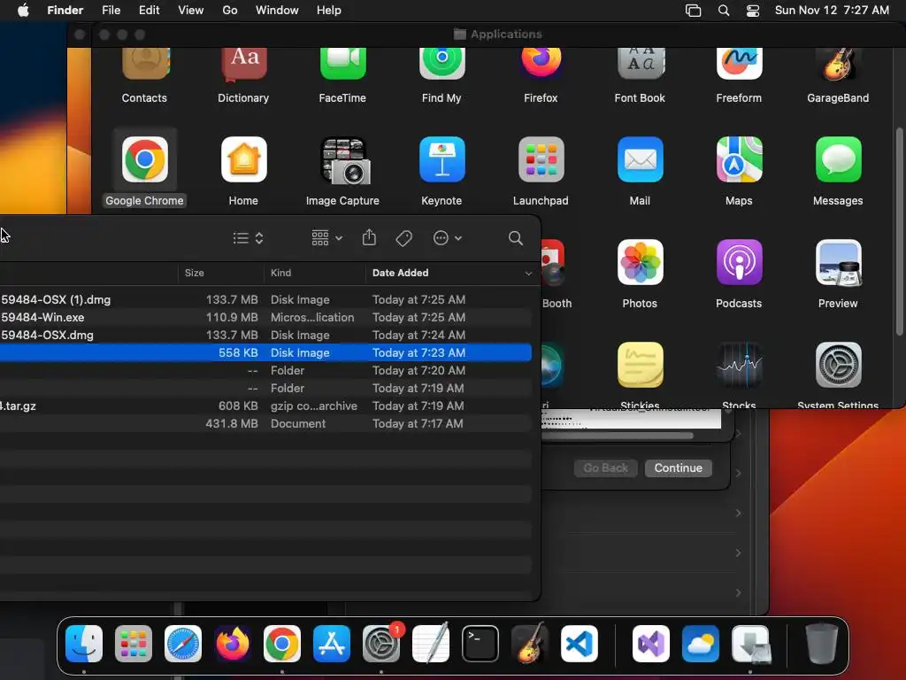Select the Folder row added at 7:20 AM
Viewport: 906px width, 680px height.
pos(265,371)
